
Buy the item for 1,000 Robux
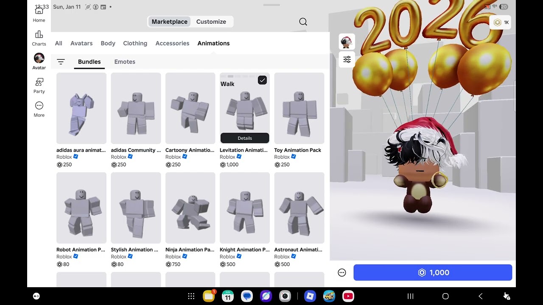[x=433, y=273]
